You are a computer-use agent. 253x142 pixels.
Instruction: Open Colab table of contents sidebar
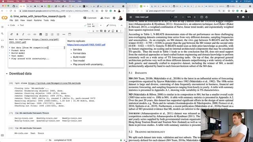coord(2,27)
